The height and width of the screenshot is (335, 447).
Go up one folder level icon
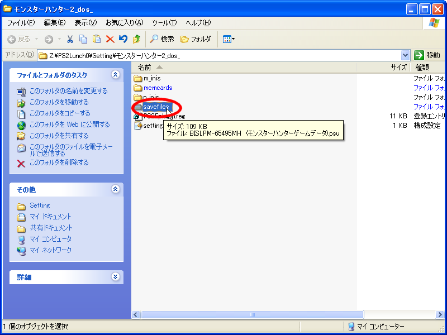pyautogui.click(x=136, y=39)
